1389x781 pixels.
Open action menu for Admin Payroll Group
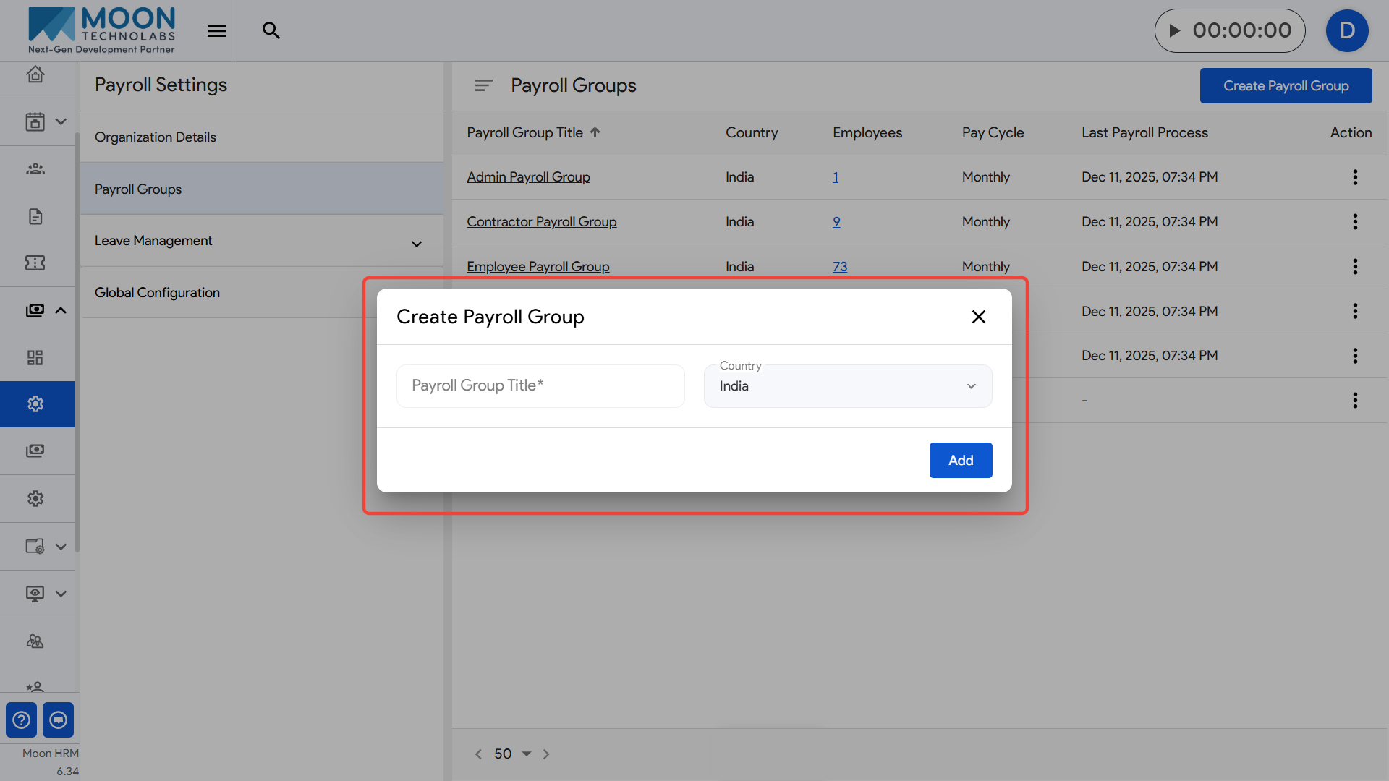(1354, 177)
